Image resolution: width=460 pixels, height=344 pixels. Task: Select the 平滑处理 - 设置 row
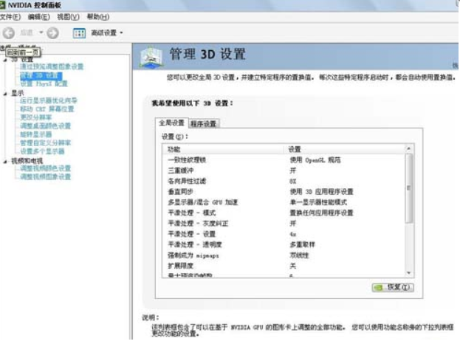pos(284,234)
